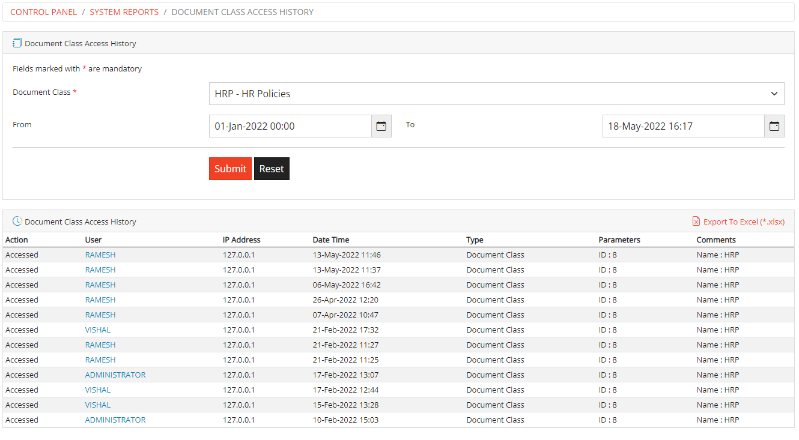Export To Excel (*.xlsx) link
The height and width of the screenshot is (440, 799).
tap(743, 222)
